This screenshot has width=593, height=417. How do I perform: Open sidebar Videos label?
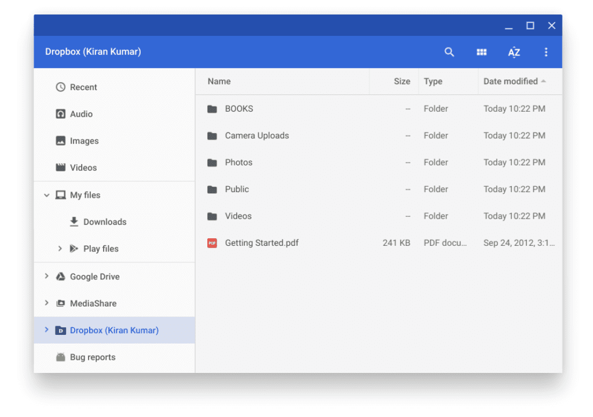coord(83,168)
